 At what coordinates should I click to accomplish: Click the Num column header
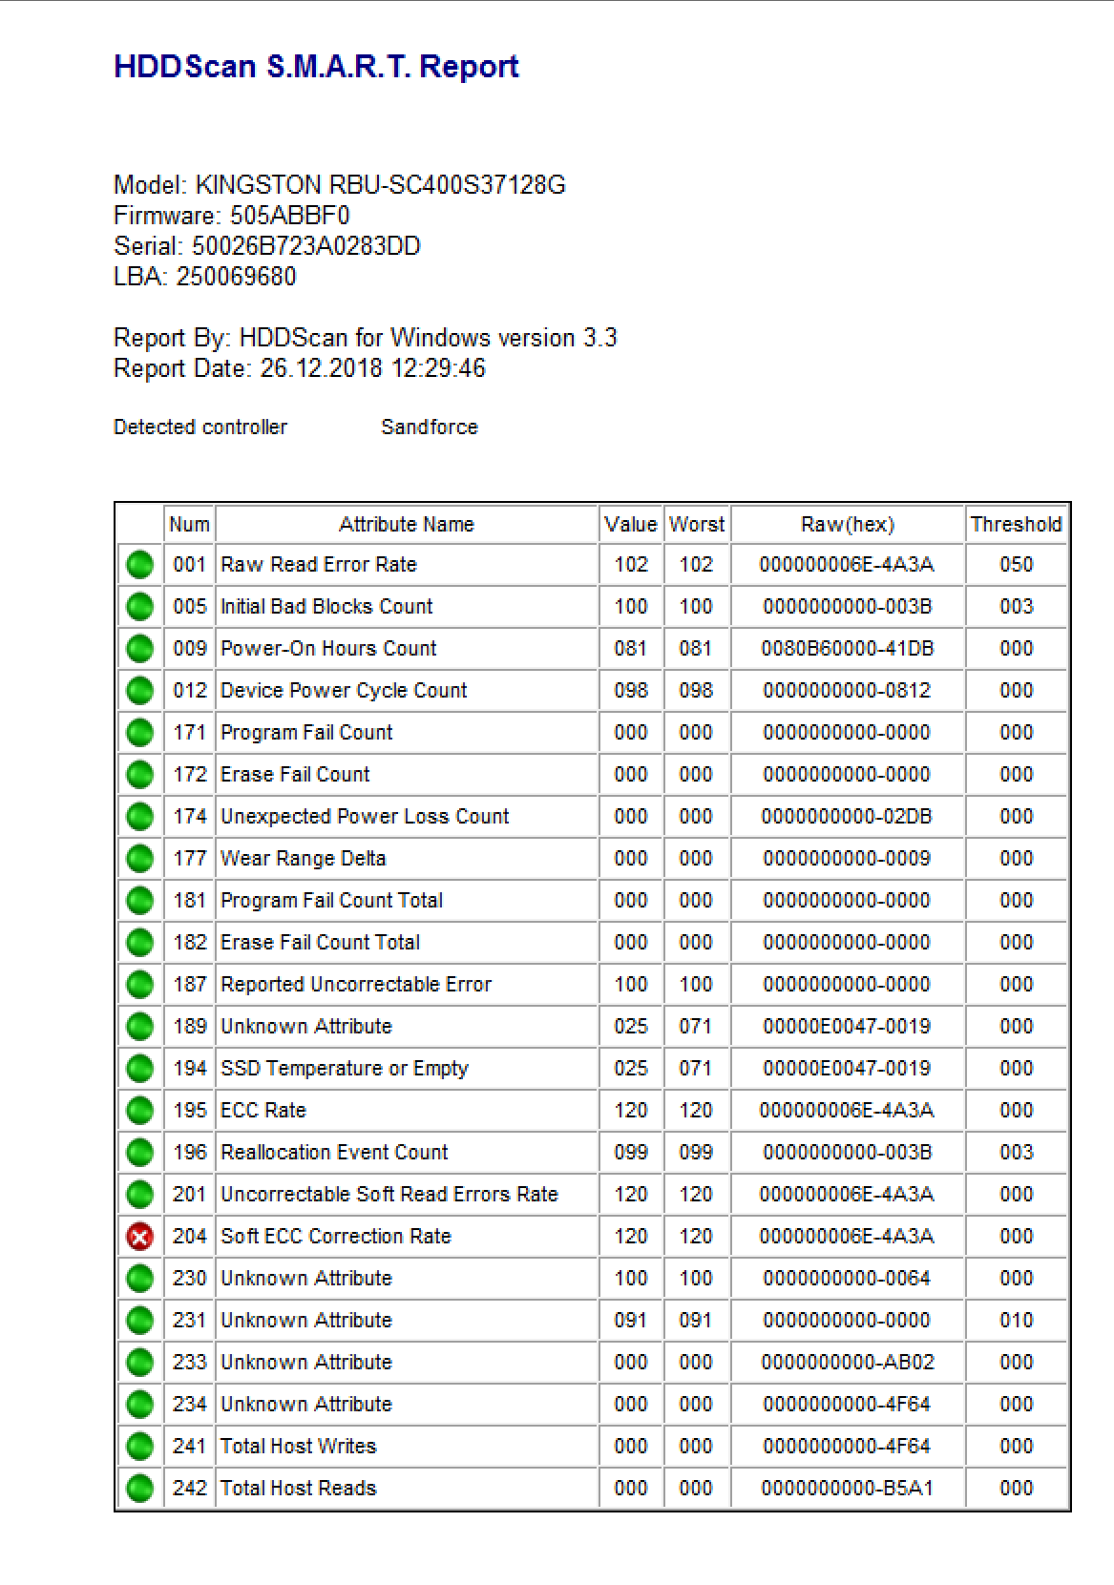(189, 524)
